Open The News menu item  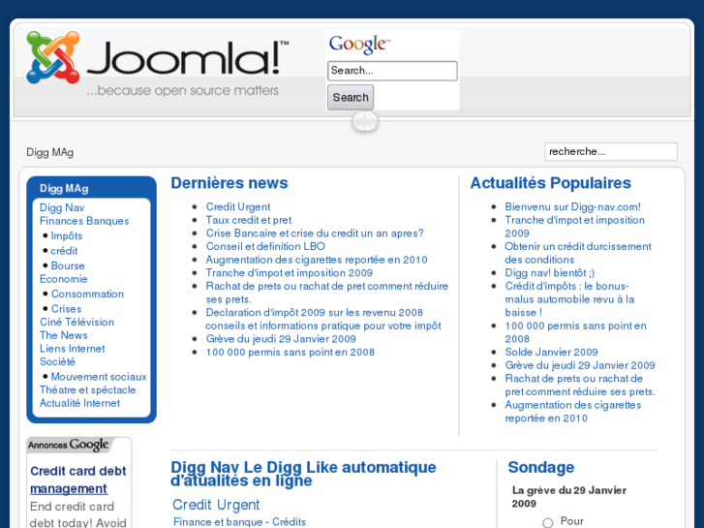click(x=63, y=335)
